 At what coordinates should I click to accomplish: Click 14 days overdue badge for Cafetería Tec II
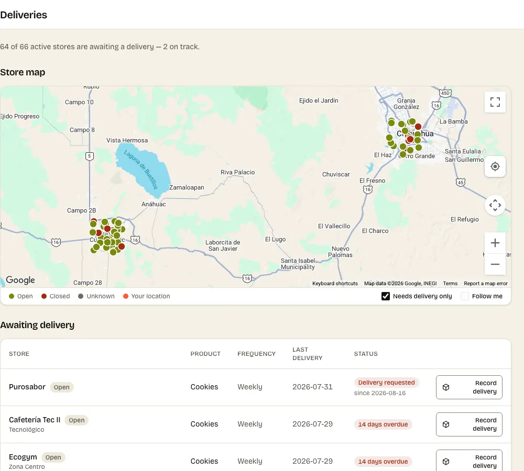coord(383,424)
